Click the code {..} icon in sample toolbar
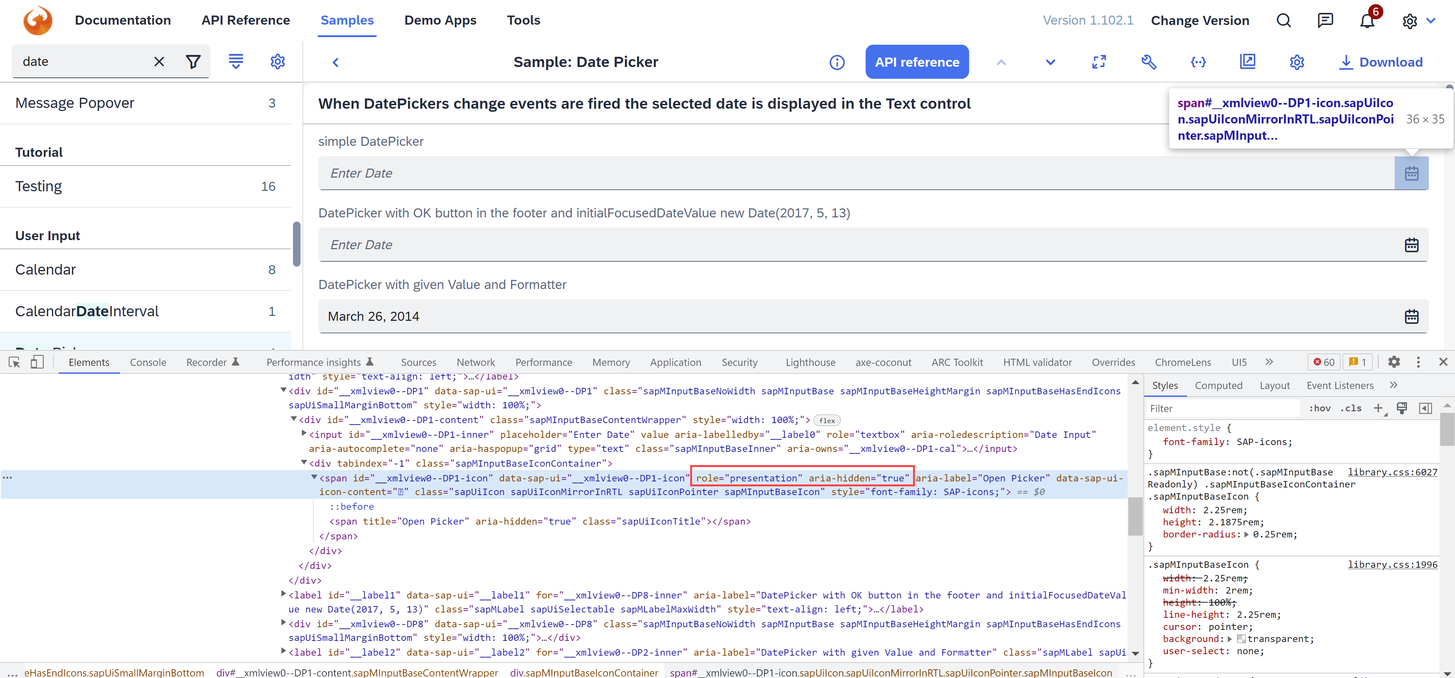 [1198, 62]
